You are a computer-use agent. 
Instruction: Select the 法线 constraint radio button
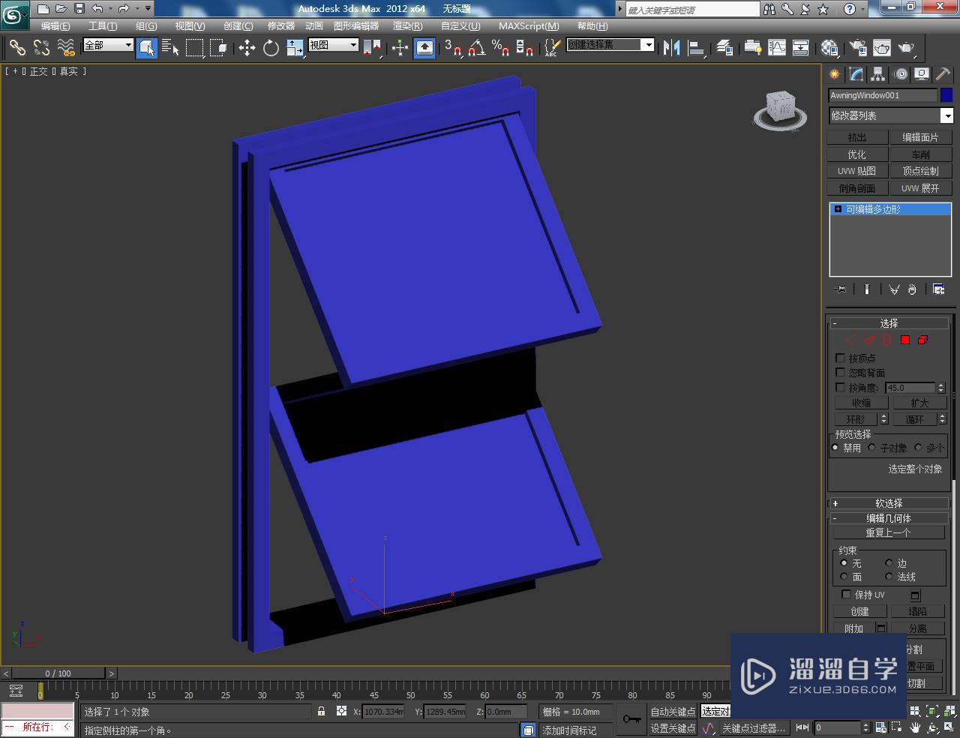889,577
